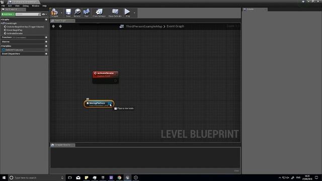Collapse the EventGraph tree node
The width and height of the screenshot is (322, 181).
click(x=1, y=23)
